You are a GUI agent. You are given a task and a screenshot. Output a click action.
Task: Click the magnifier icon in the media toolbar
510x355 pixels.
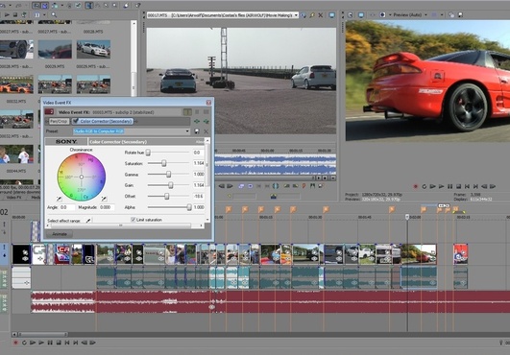click(x=54, y=14)
